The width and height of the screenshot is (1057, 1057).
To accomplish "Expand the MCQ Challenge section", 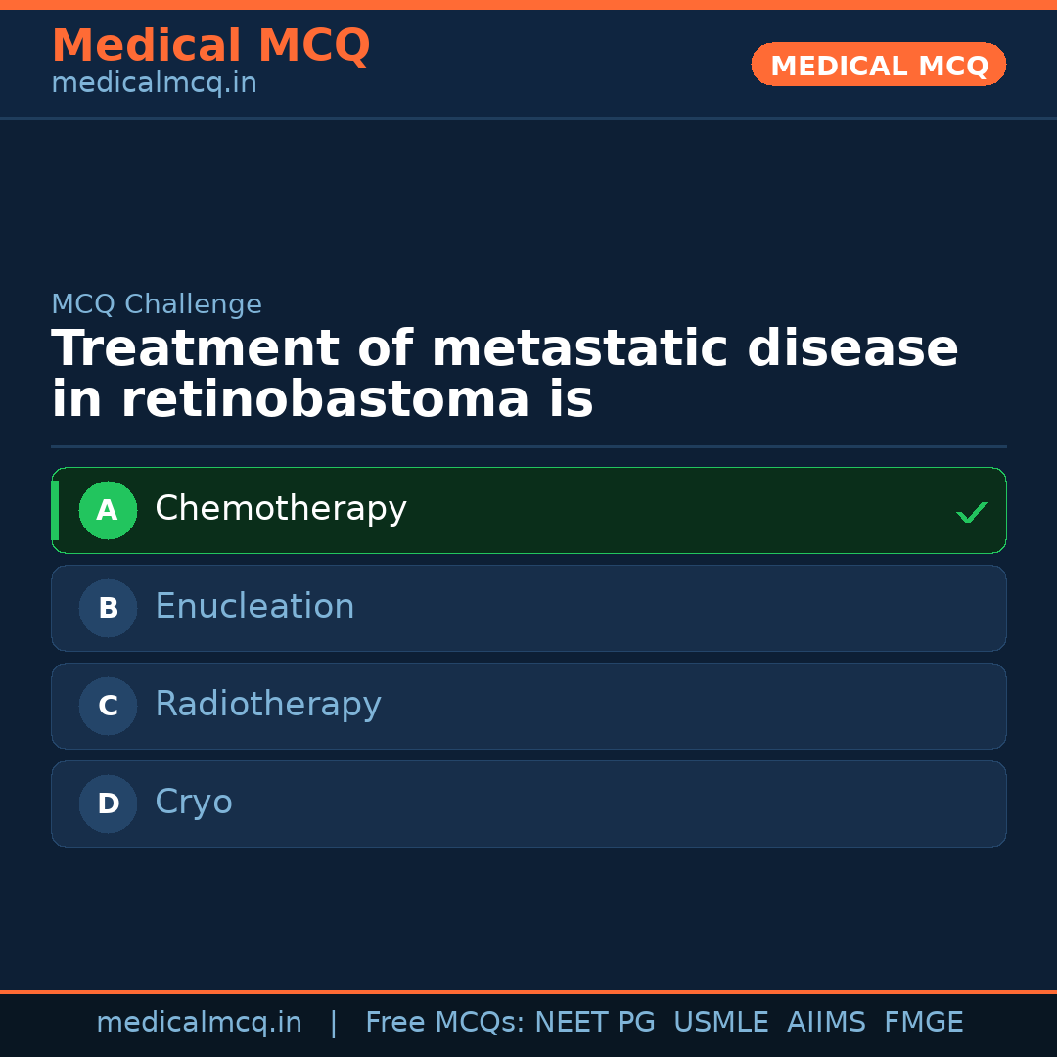I will coord(157,304).
